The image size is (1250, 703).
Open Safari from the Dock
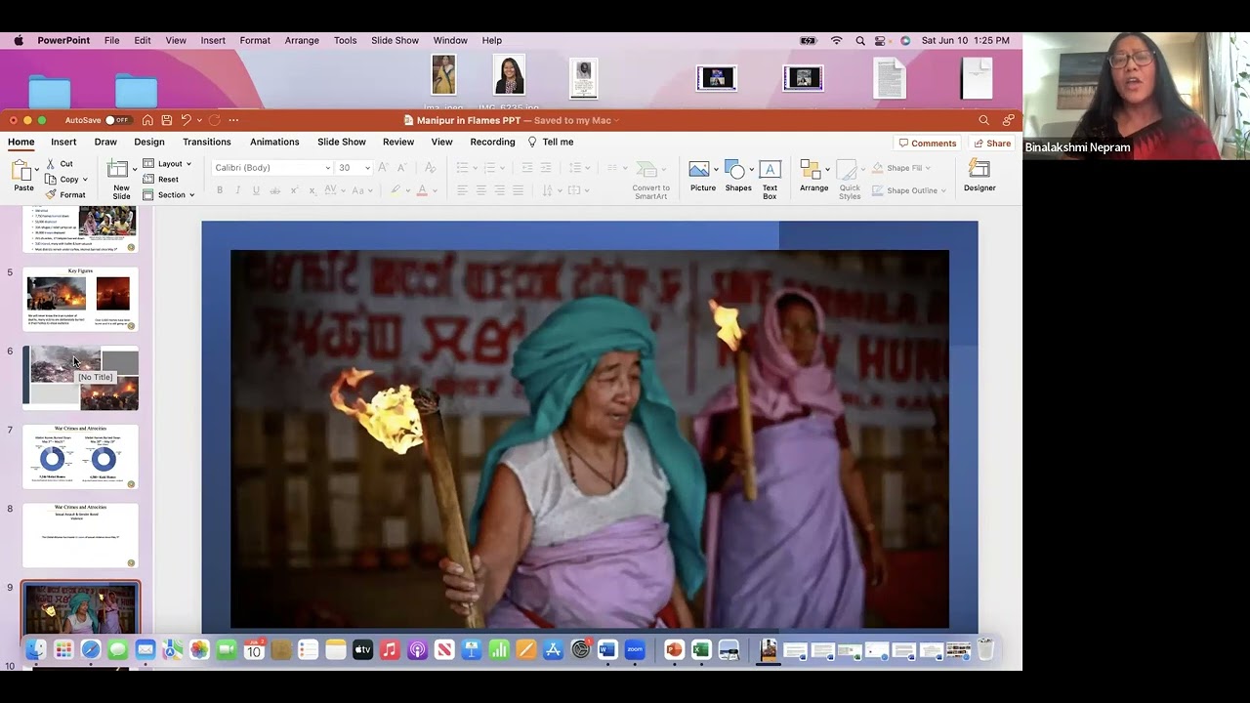pyautogui.click(x=91, y=649)
